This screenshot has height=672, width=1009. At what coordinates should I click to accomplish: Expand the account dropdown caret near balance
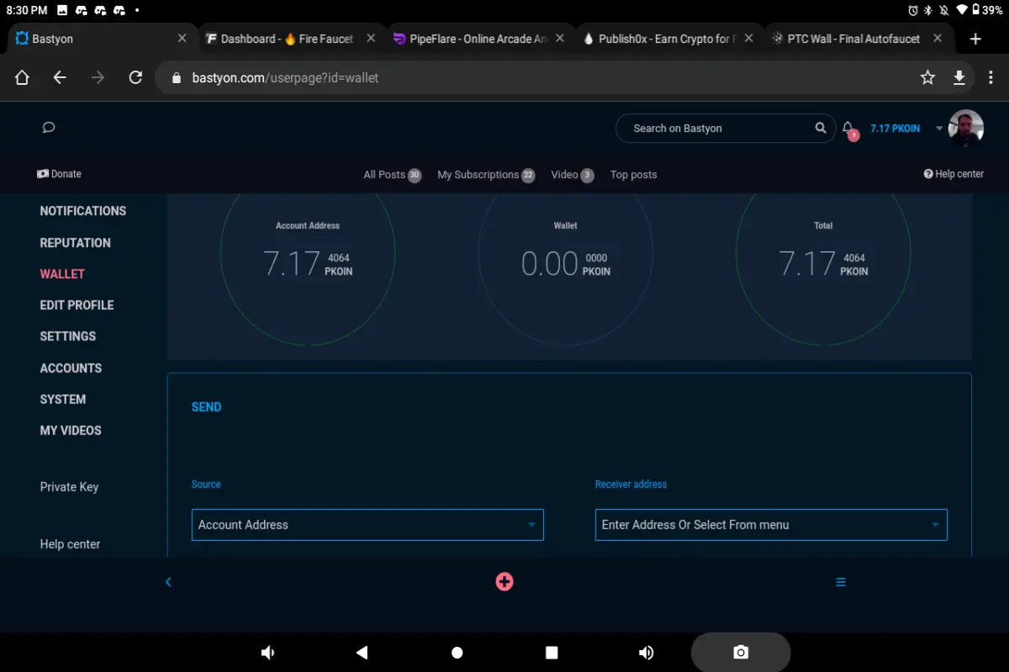[x=939, y=129]
